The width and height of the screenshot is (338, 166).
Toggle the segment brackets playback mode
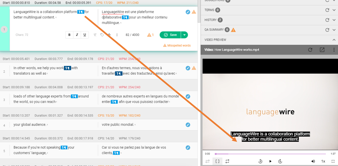click(x=218, y=161)
